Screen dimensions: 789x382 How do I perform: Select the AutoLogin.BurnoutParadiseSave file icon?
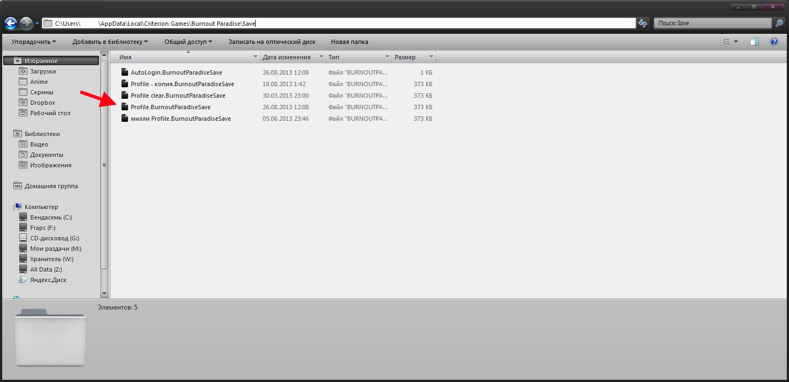coord(125,72)
